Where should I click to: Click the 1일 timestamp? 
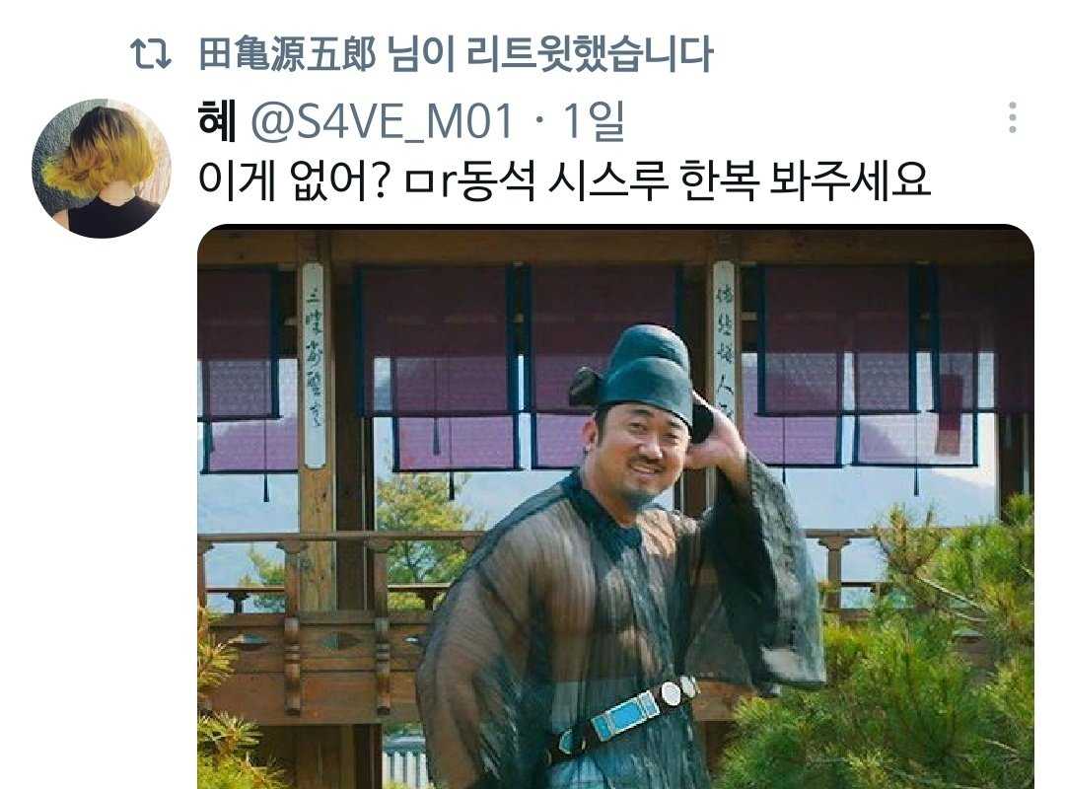[x=594, y=121]
